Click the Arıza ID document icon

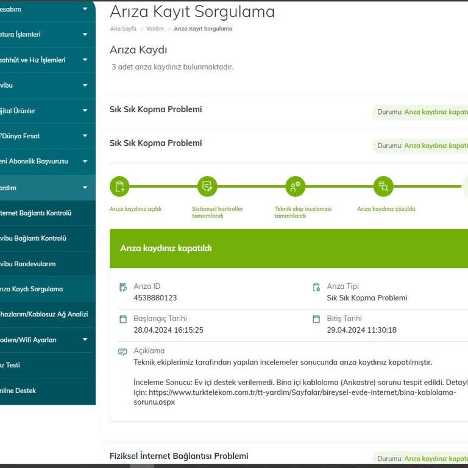coord(123,287)
